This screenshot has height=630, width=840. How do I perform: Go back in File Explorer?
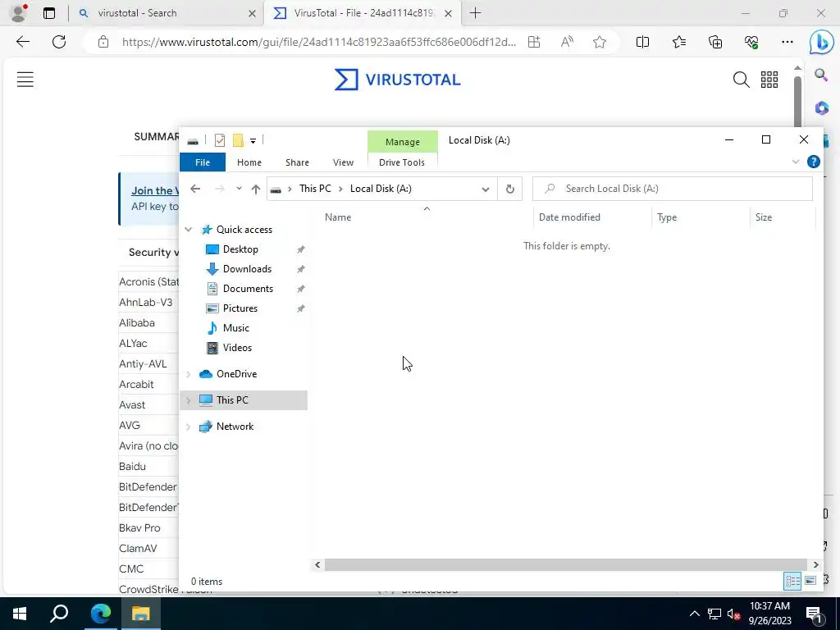[x=195, y=189]
